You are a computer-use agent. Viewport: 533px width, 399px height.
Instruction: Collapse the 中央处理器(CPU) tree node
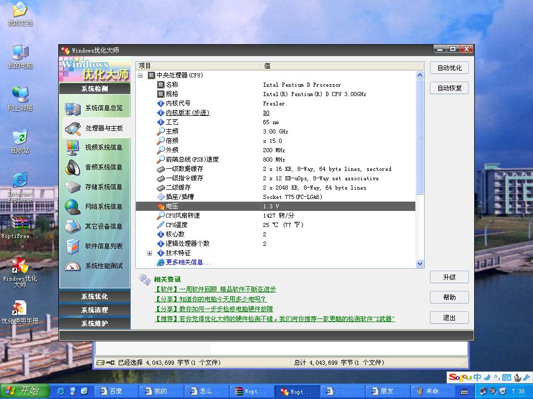tap(141, 75)
